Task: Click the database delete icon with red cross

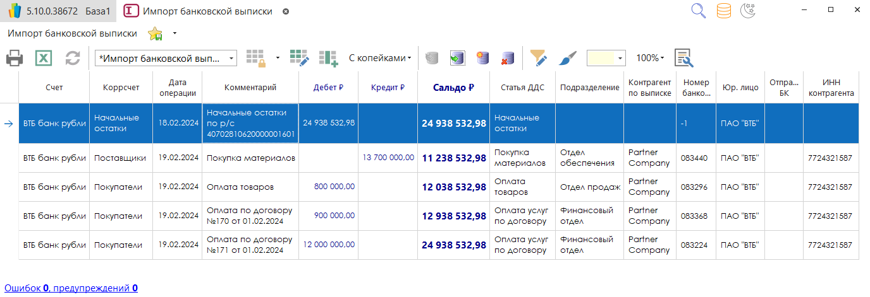Action: [x=507, y=58]
